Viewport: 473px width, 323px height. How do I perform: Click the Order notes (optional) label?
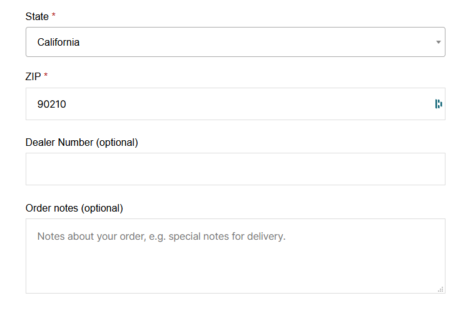[74, 208]
